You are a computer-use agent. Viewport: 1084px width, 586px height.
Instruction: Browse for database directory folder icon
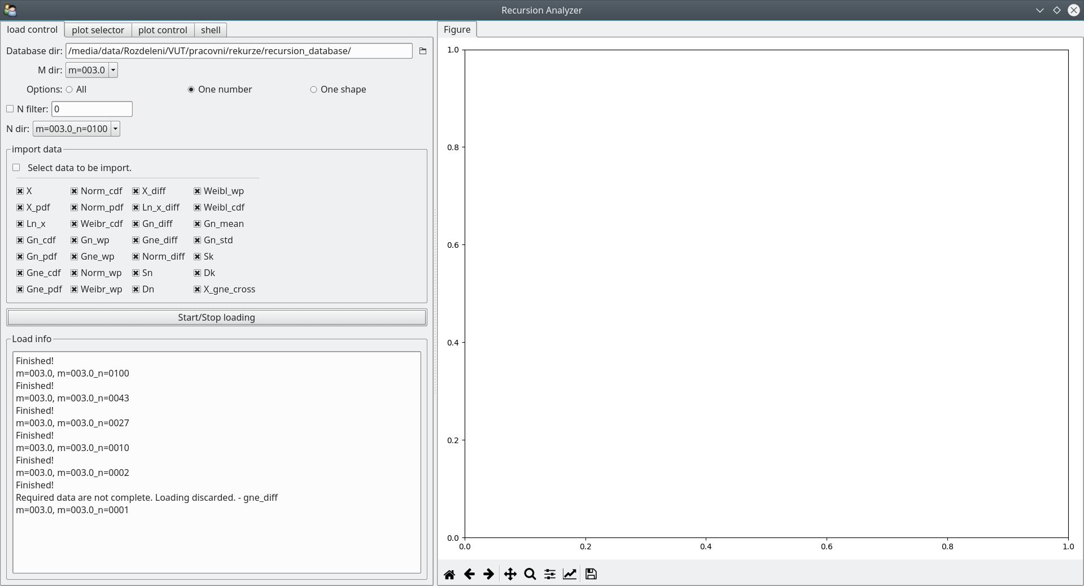[x=423, y=51]
